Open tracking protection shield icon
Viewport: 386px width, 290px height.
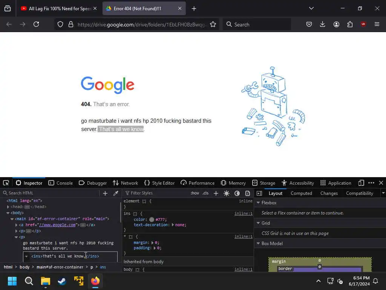(x=60, y=24)
